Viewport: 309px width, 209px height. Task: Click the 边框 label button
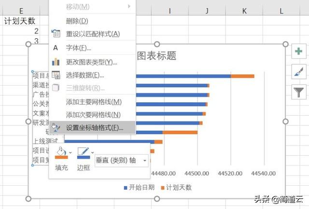[x=84, y=168]
